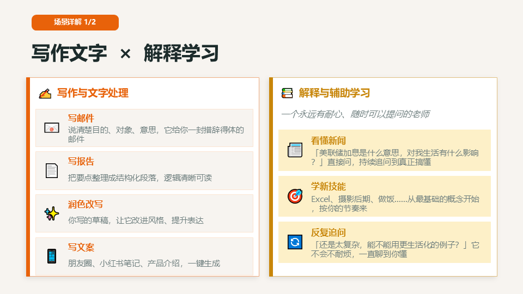Click the document icon beside 写报告
Screen dimensions: 523x294
(x=52, y=170)
